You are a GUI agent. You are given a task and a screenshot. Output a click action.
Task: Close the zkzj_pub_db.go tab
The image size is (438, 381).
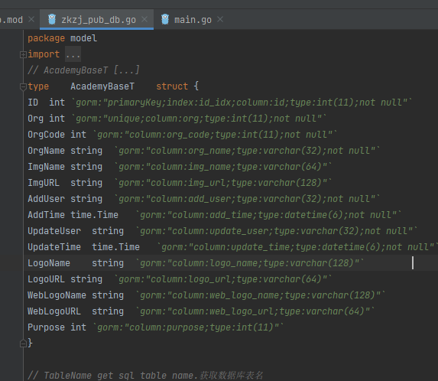pyautogui.click(x=144, y=19)
